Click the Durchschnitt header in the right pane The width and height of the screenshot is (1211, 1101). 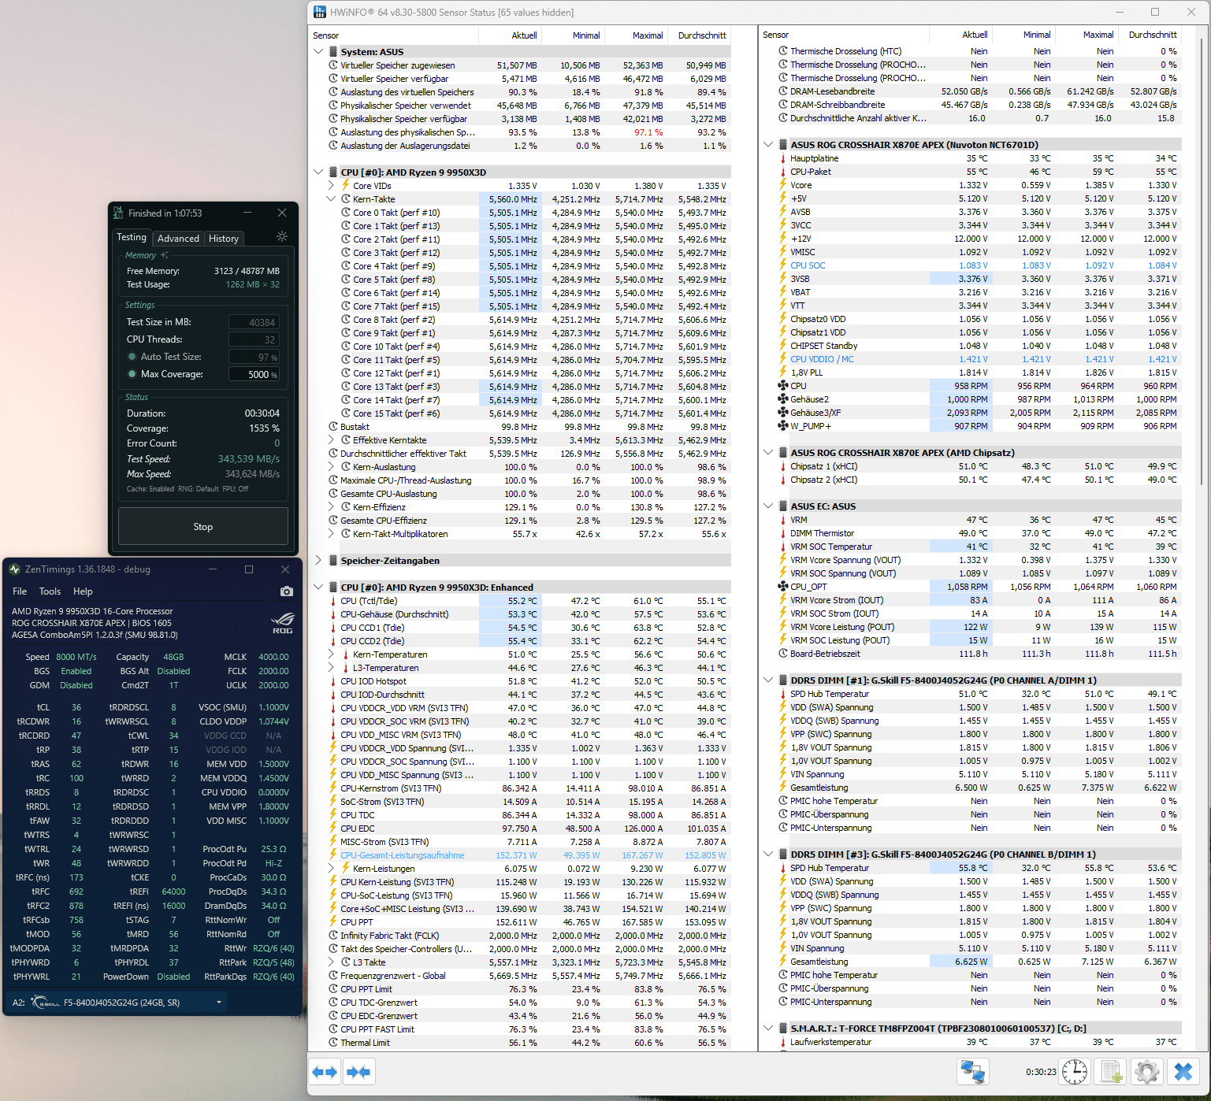1153,35
